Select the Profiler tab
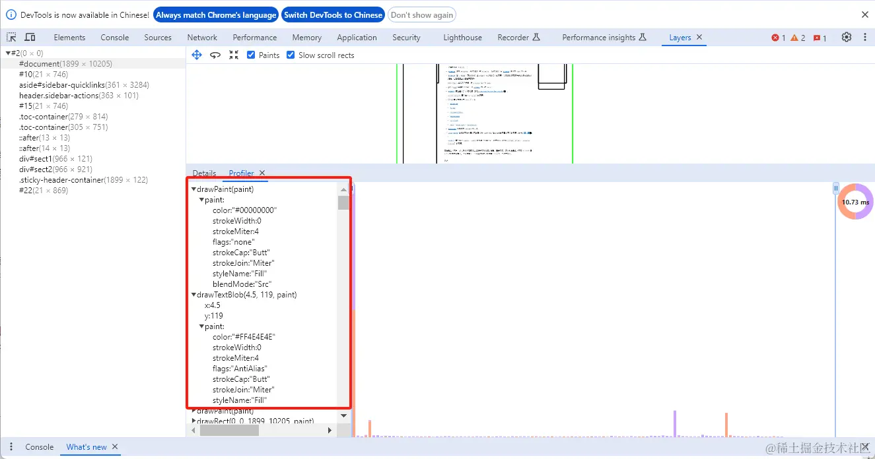This screenshot has width=875, height=459. coord(241,173)
